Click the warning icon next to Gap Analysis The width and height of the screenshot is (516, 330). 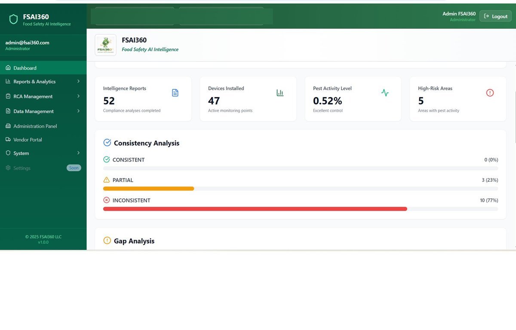tap(107, 240)
